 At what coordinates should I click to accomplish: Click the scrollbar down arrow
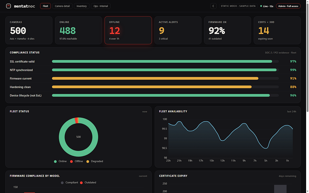pyautogui.click(x=307, y=191)
